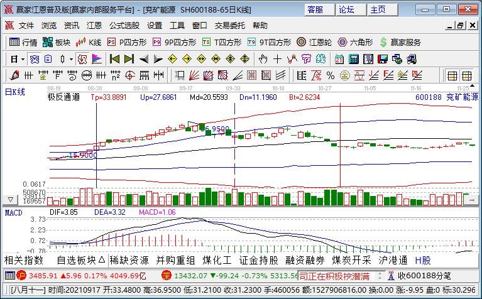Expand the candlestick style dropdown arrow

(71, 59)
